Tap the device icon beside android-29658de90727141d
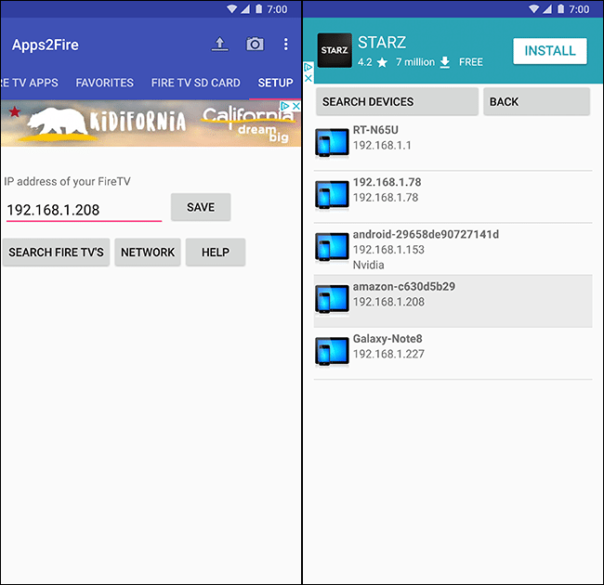The height and width of the screenshot is (585, 604). pyautogui.click(x=332, y=247)
